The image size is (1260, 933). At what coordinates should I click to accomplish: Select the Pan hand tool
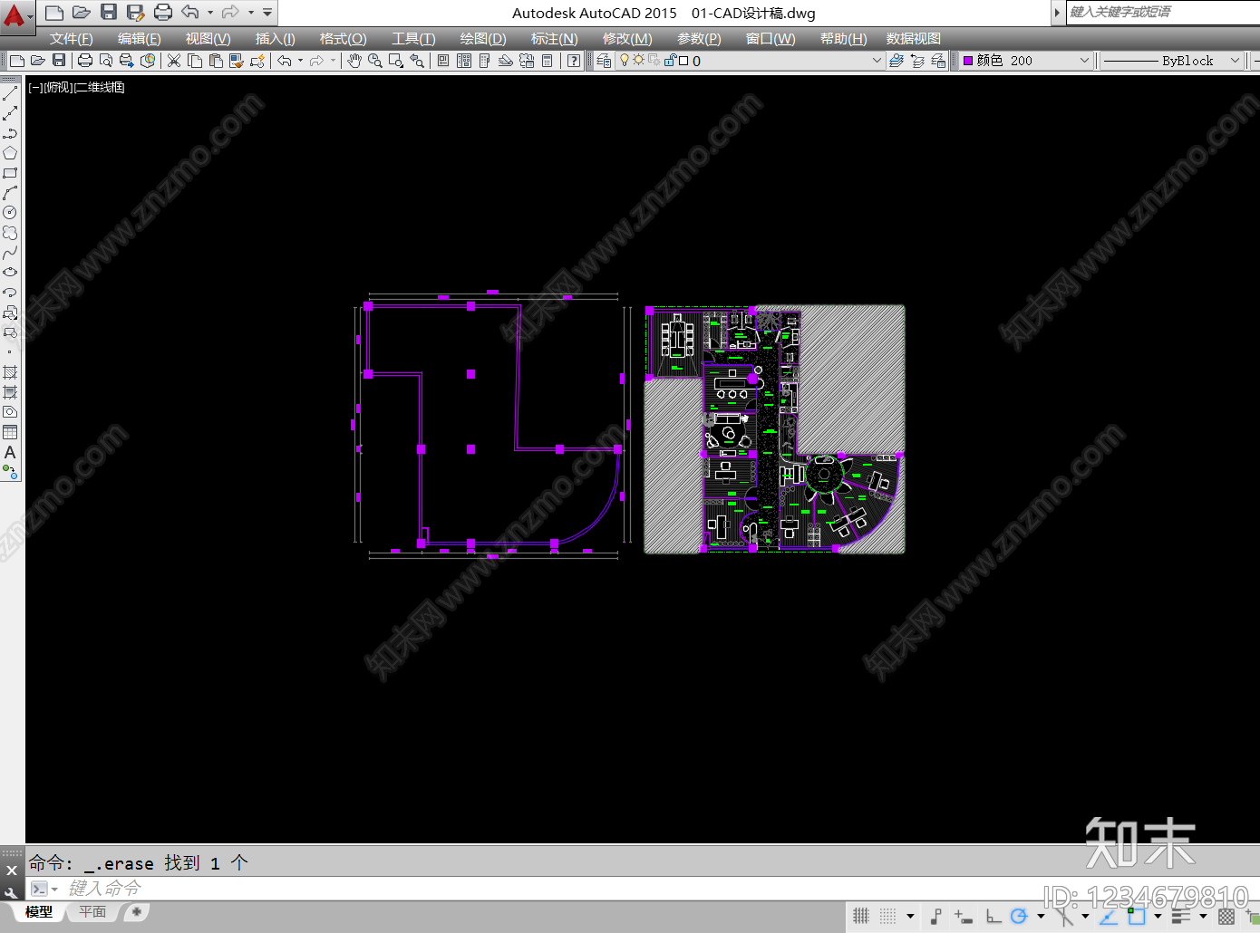point(354,61)
